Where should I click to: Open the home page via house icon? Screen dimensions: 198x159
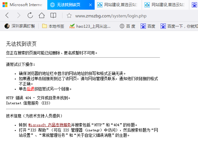(42, 15)
